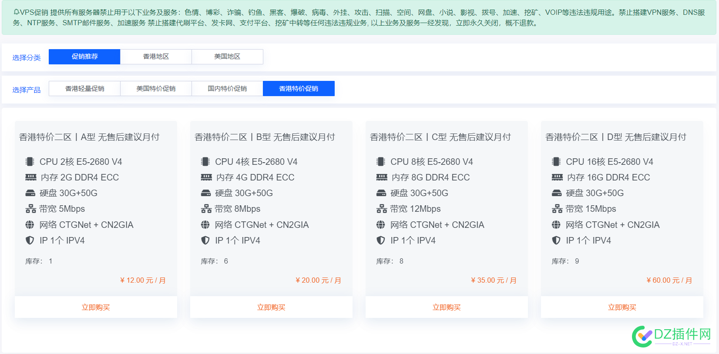Click text 带宽 12Mbps

point(416,209)
